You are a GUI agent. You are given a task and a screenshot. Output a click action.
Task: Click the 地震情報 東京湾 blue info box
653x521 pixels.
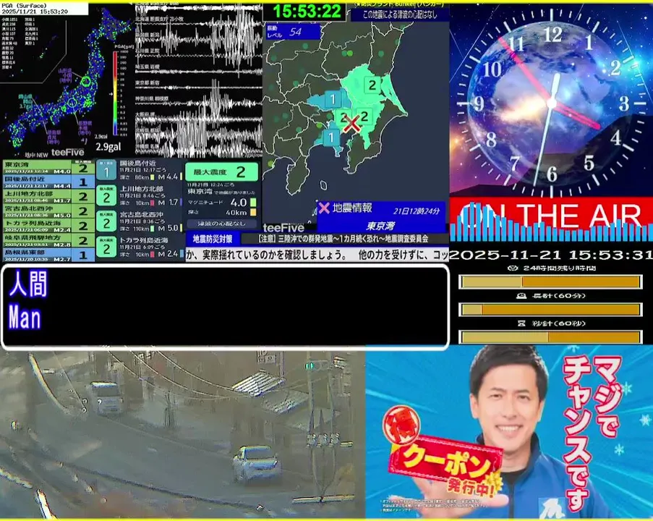(381, 217)
